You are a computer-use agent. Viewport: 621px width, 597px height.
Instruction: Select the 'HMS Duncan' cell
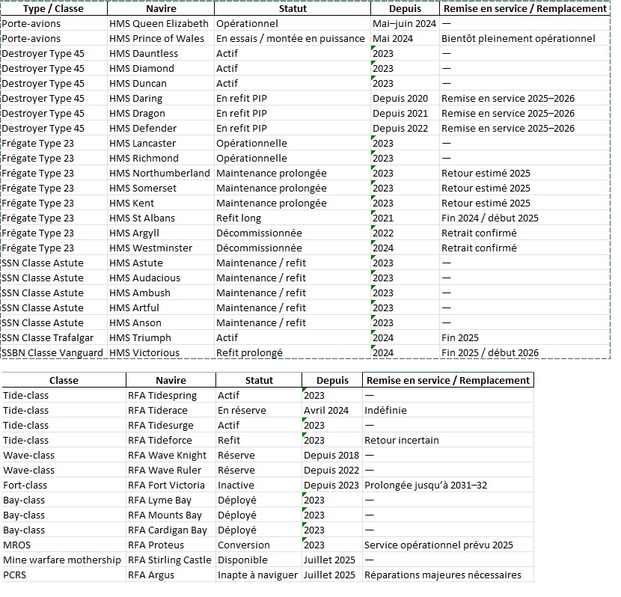pyautogui.click(x=161, y=84)
